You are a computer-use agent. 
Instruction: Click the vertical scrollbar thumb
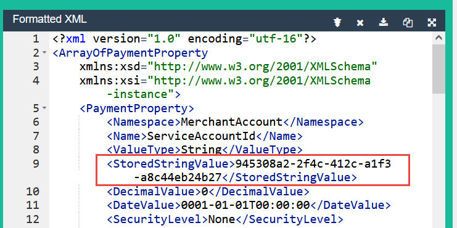439,69
